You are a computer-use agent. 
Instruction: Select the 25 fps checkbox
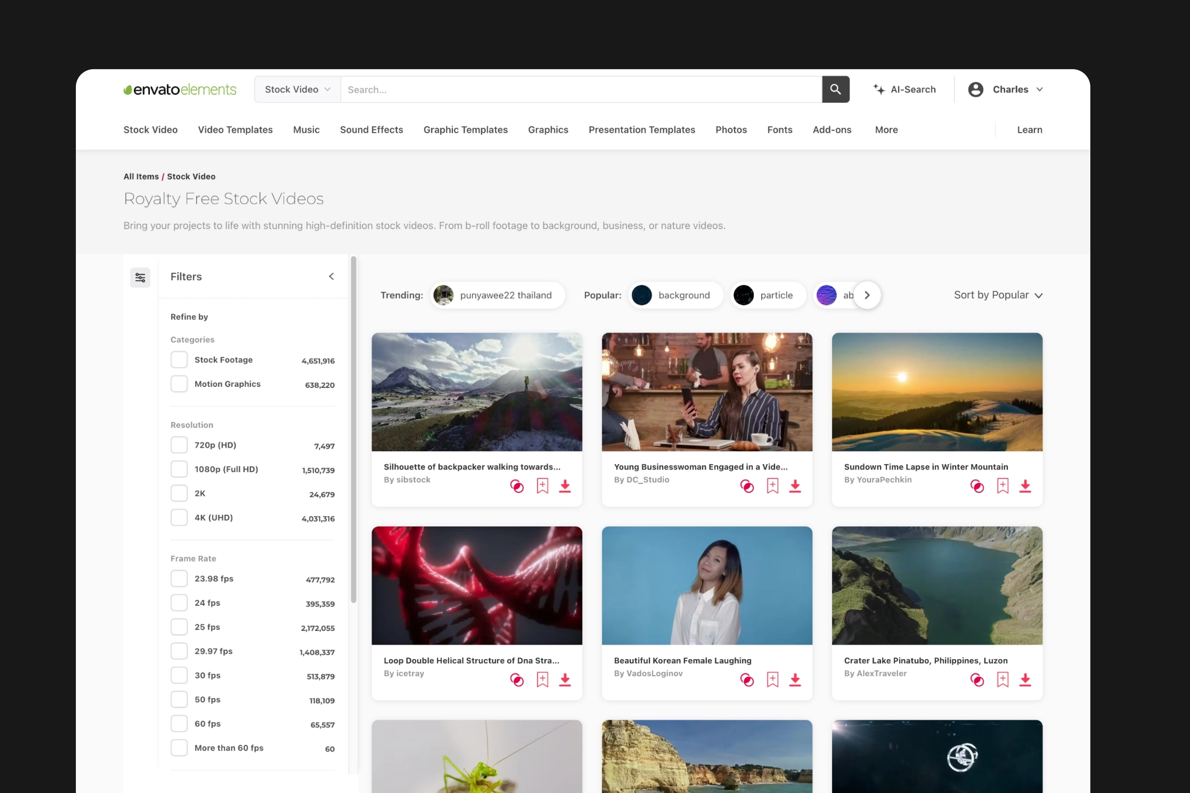[179, 627]
